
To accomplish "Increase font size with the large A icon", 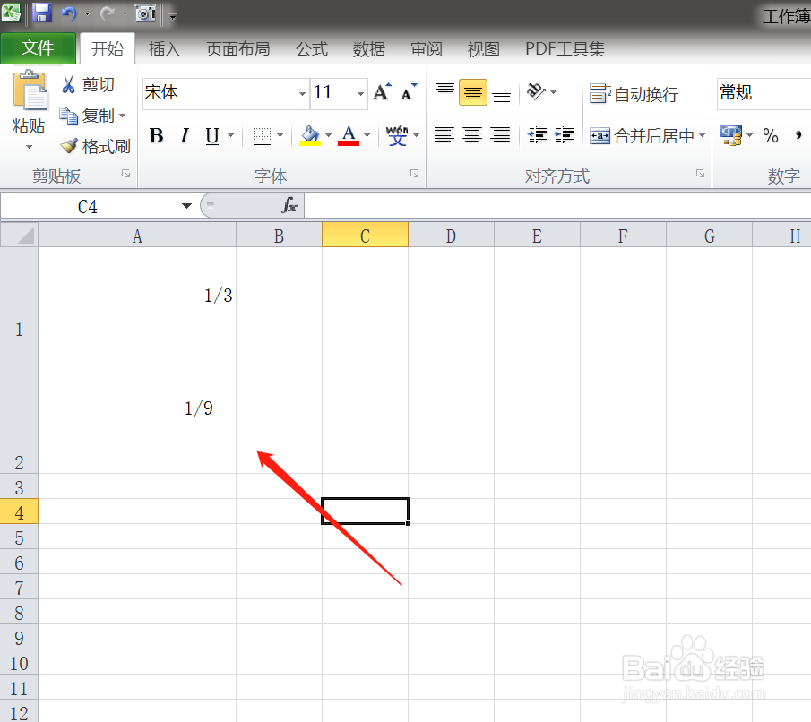I will click(383, 92).
